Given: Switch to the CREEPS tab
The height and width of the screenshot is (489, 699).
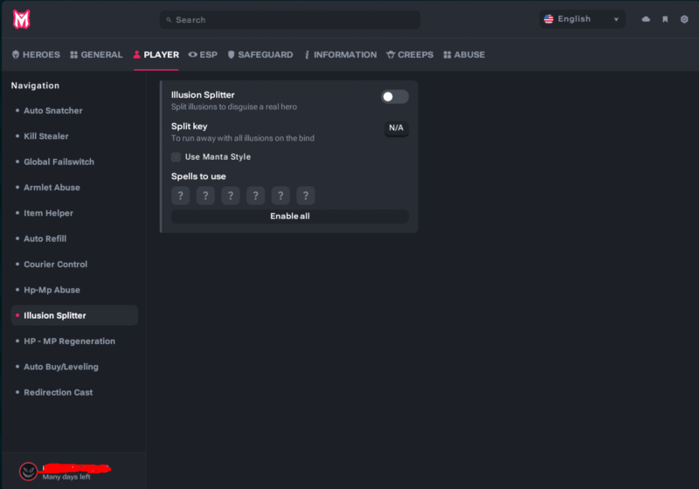Looking at the screenshot, I should 410,55.
